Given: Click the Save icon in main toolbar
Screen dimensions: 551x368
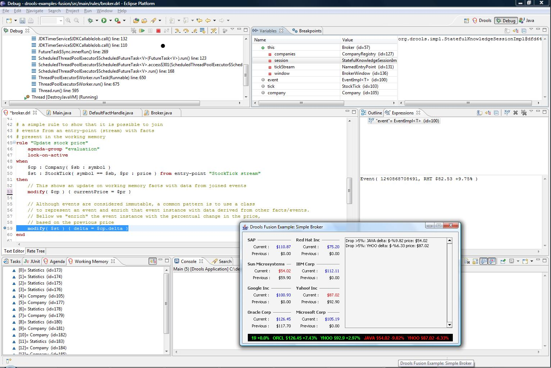Looking at the screenshot, I should click(22, 21).
